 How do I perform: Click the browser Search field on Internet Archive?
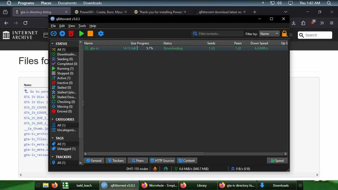point(315,35)
